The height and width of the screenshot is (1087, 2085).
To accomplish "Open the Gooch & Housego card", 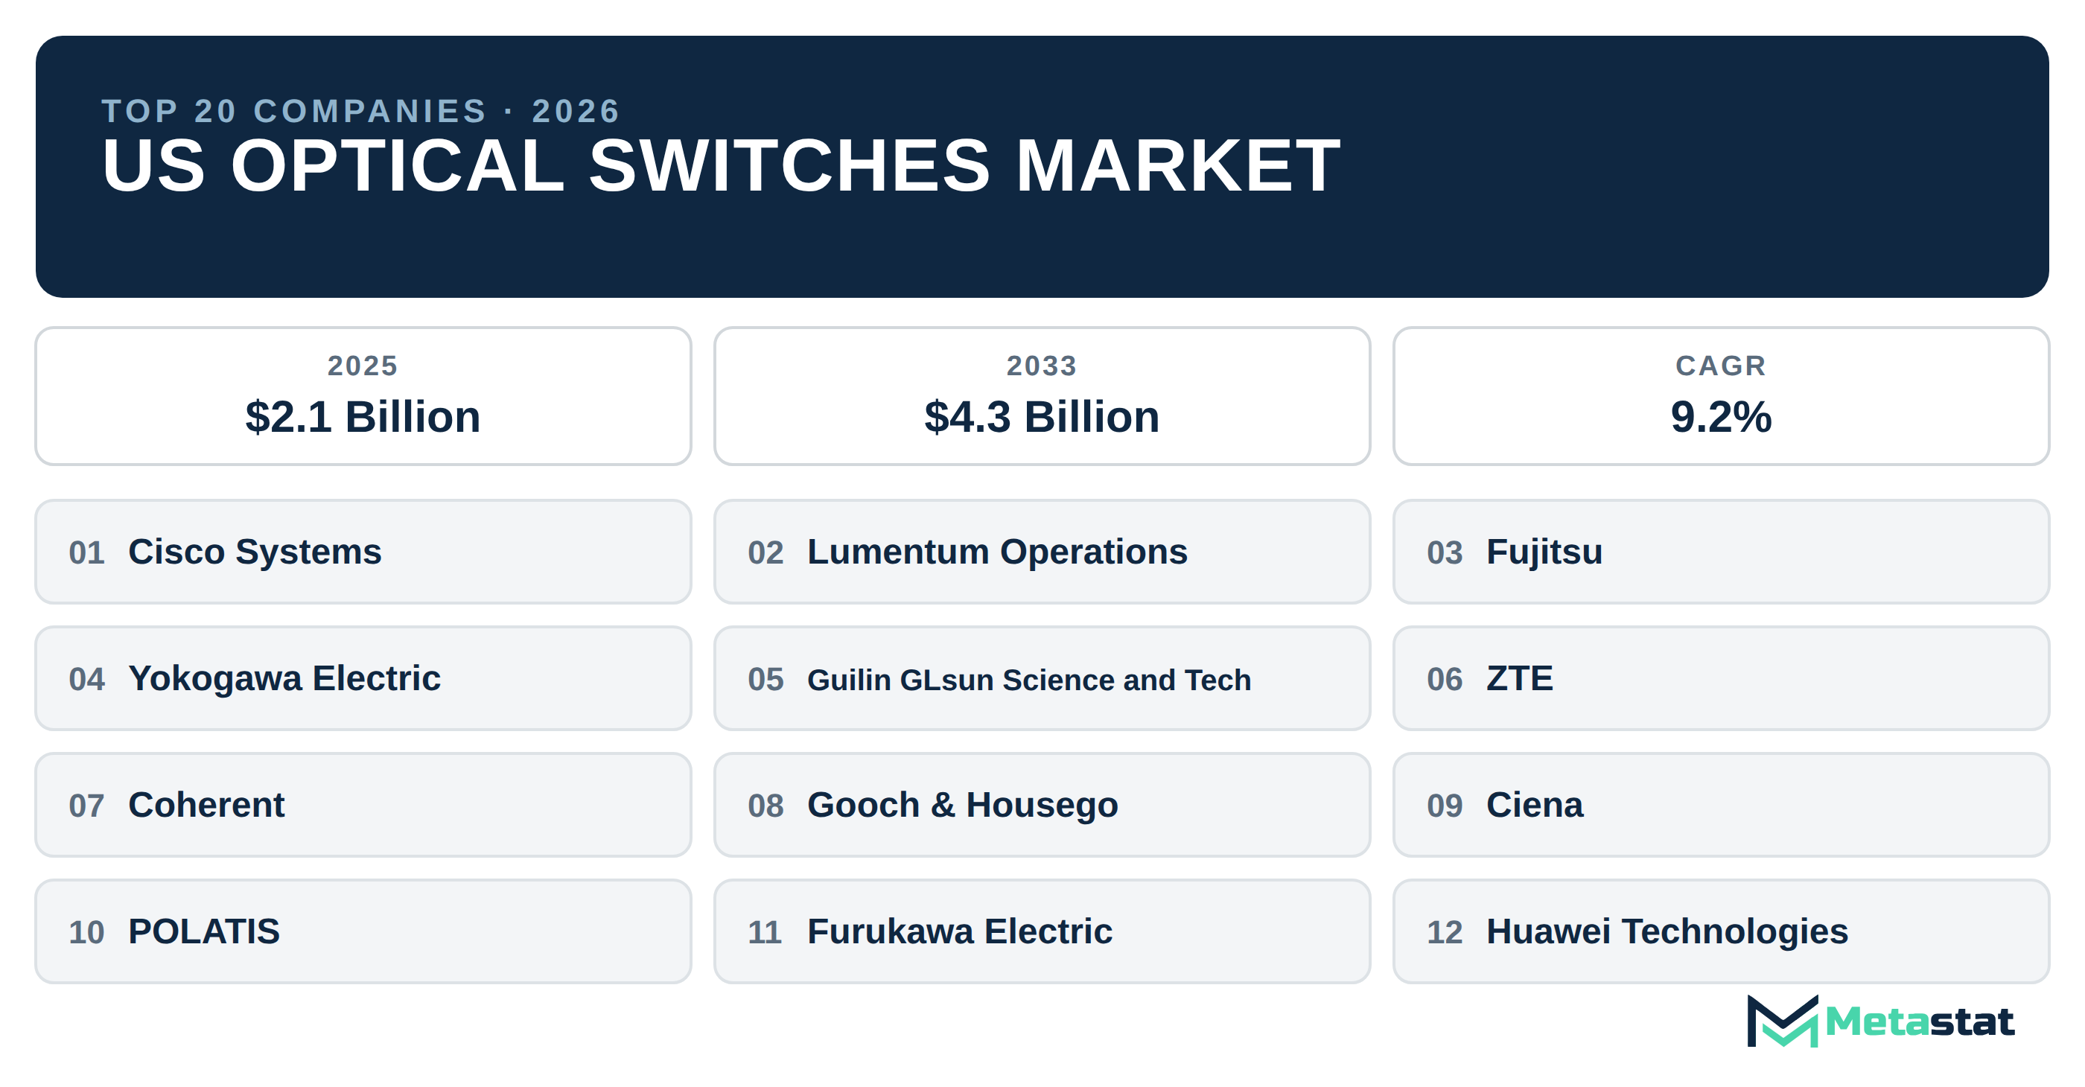I will coord(1042,806).
